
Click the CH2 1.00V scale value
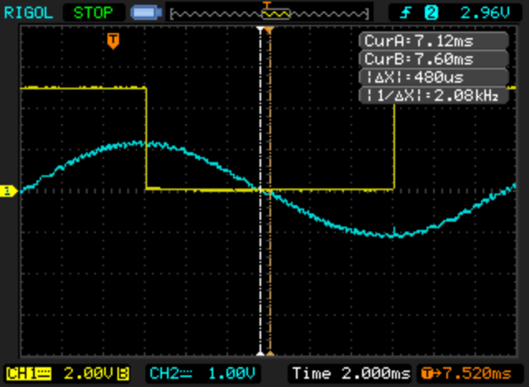(x=231, y=374)
